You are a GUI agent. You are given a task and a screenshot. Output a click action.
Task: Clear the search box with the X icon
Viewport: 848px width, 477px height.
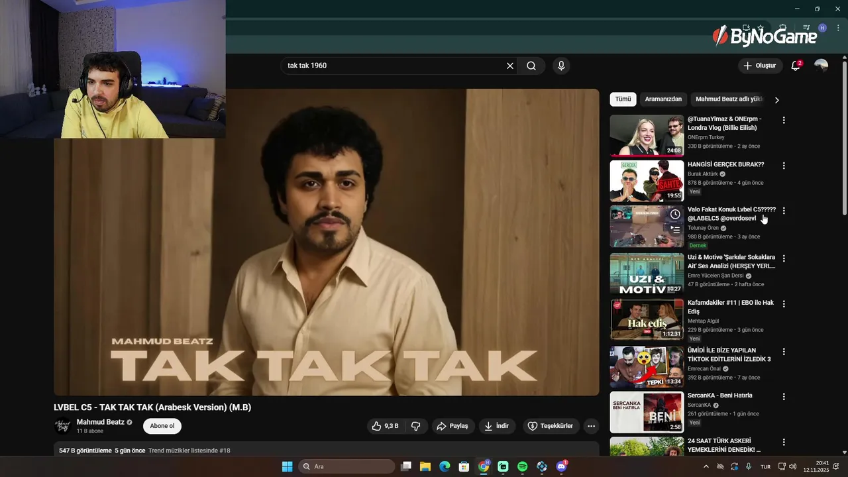tap(510, 66)
